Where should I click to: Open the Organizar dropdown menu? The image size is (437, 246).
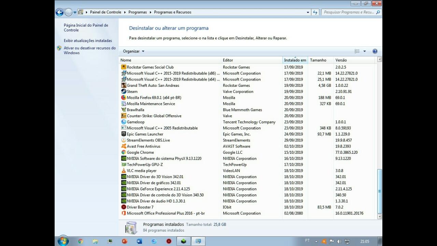click(x=134, y=51)
